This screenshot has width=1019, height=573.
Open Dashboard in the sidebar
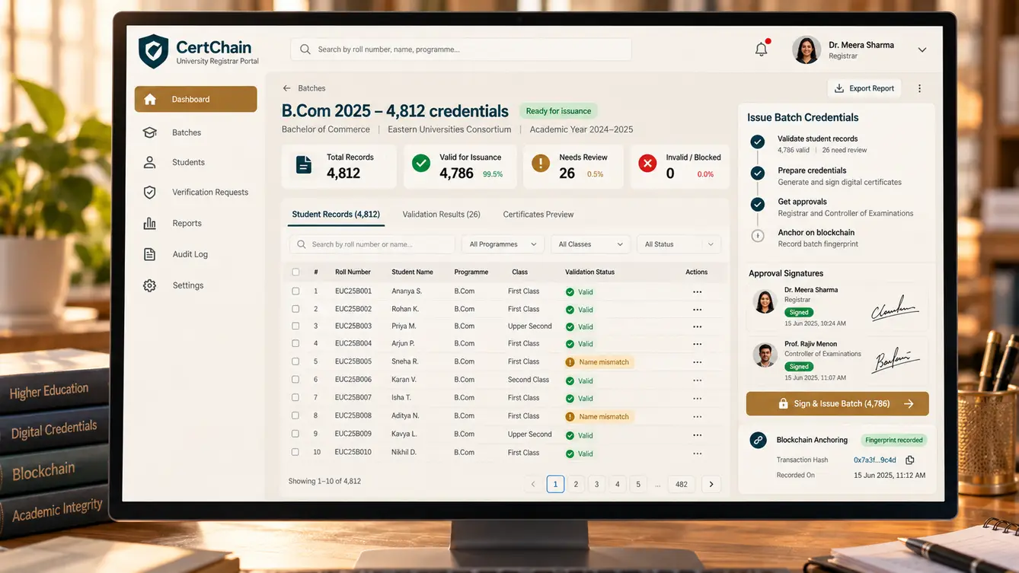[196, 99]
